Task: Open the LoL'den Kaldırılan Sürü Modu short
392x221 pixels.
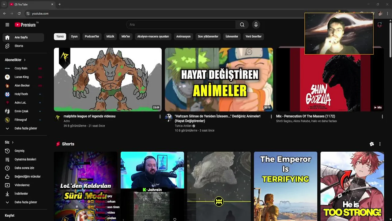Action: tap(85, 186)
